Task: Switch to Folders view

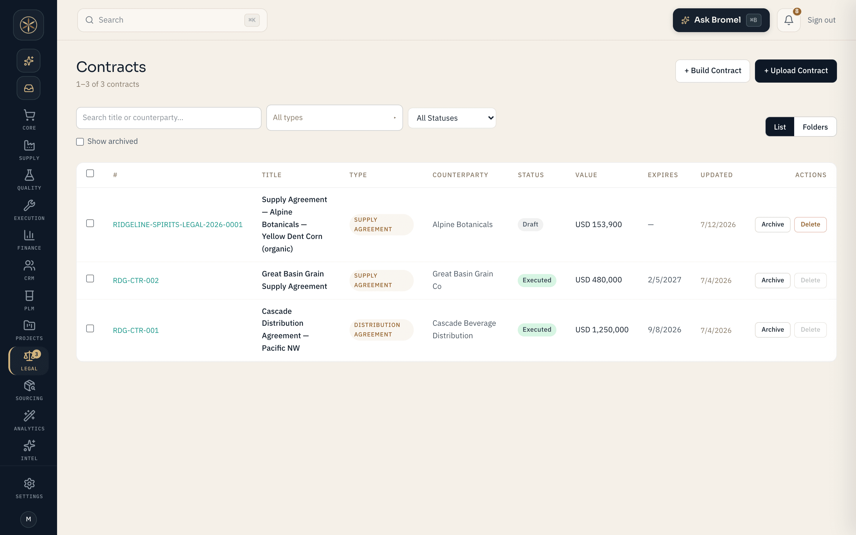Action: coord(815,127)
